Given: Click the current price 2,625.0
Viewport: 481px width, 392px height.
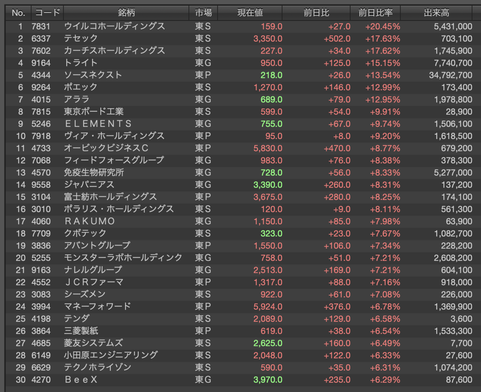Looking at the screenshot, I should pyautogui.click(x=268, y=343).
